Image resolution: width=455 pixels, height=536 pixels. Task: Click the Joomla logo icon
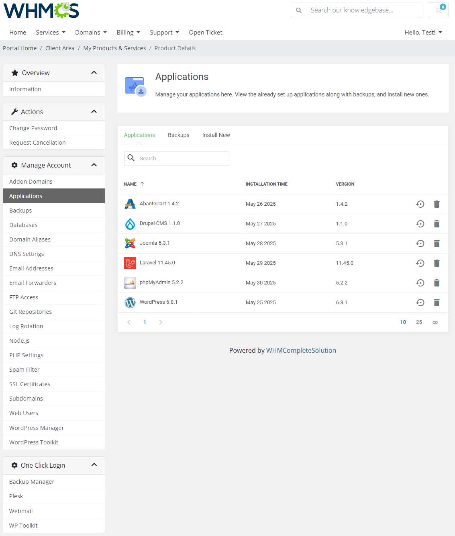click(x=130, y=243)
